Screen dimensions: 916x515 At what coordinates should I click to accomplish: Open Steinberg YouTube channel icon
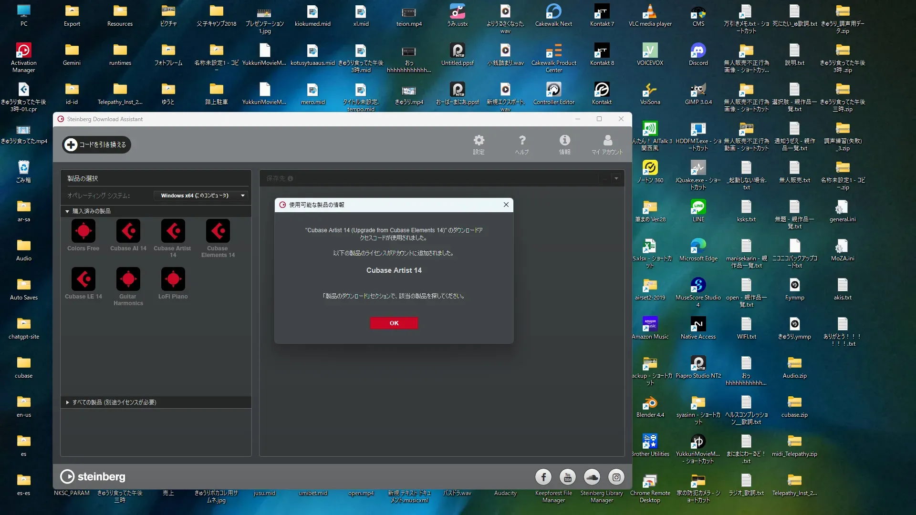pyautogui.click(x=568, y=477)
